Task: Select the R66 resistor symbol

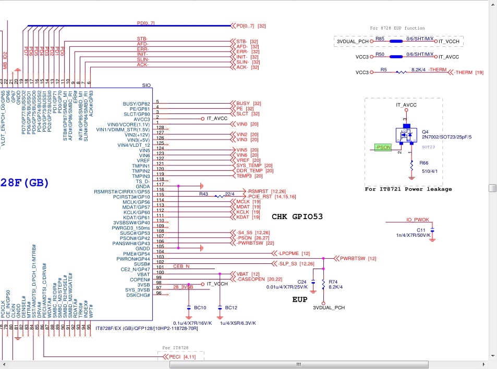Action: click(411, 166)
